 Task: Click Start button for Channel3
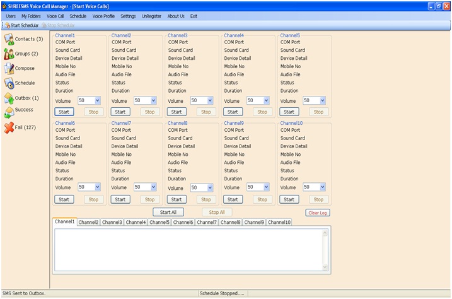point(177,112)
